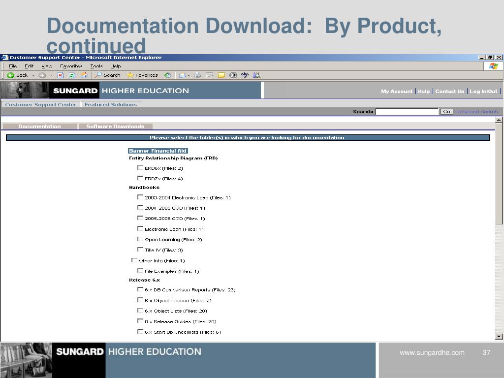The height and width of the screenshot is (378, 504).
Task: Check the Title IV checkbox
Action: (x=140, y=250)
